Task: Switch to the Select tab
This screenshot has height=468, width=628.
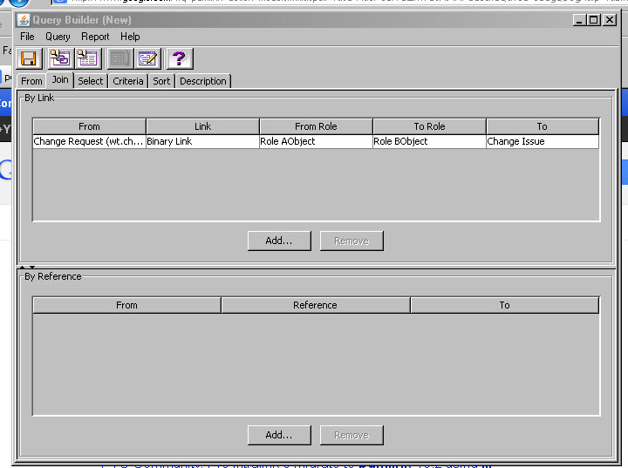Action: [91, 81]
